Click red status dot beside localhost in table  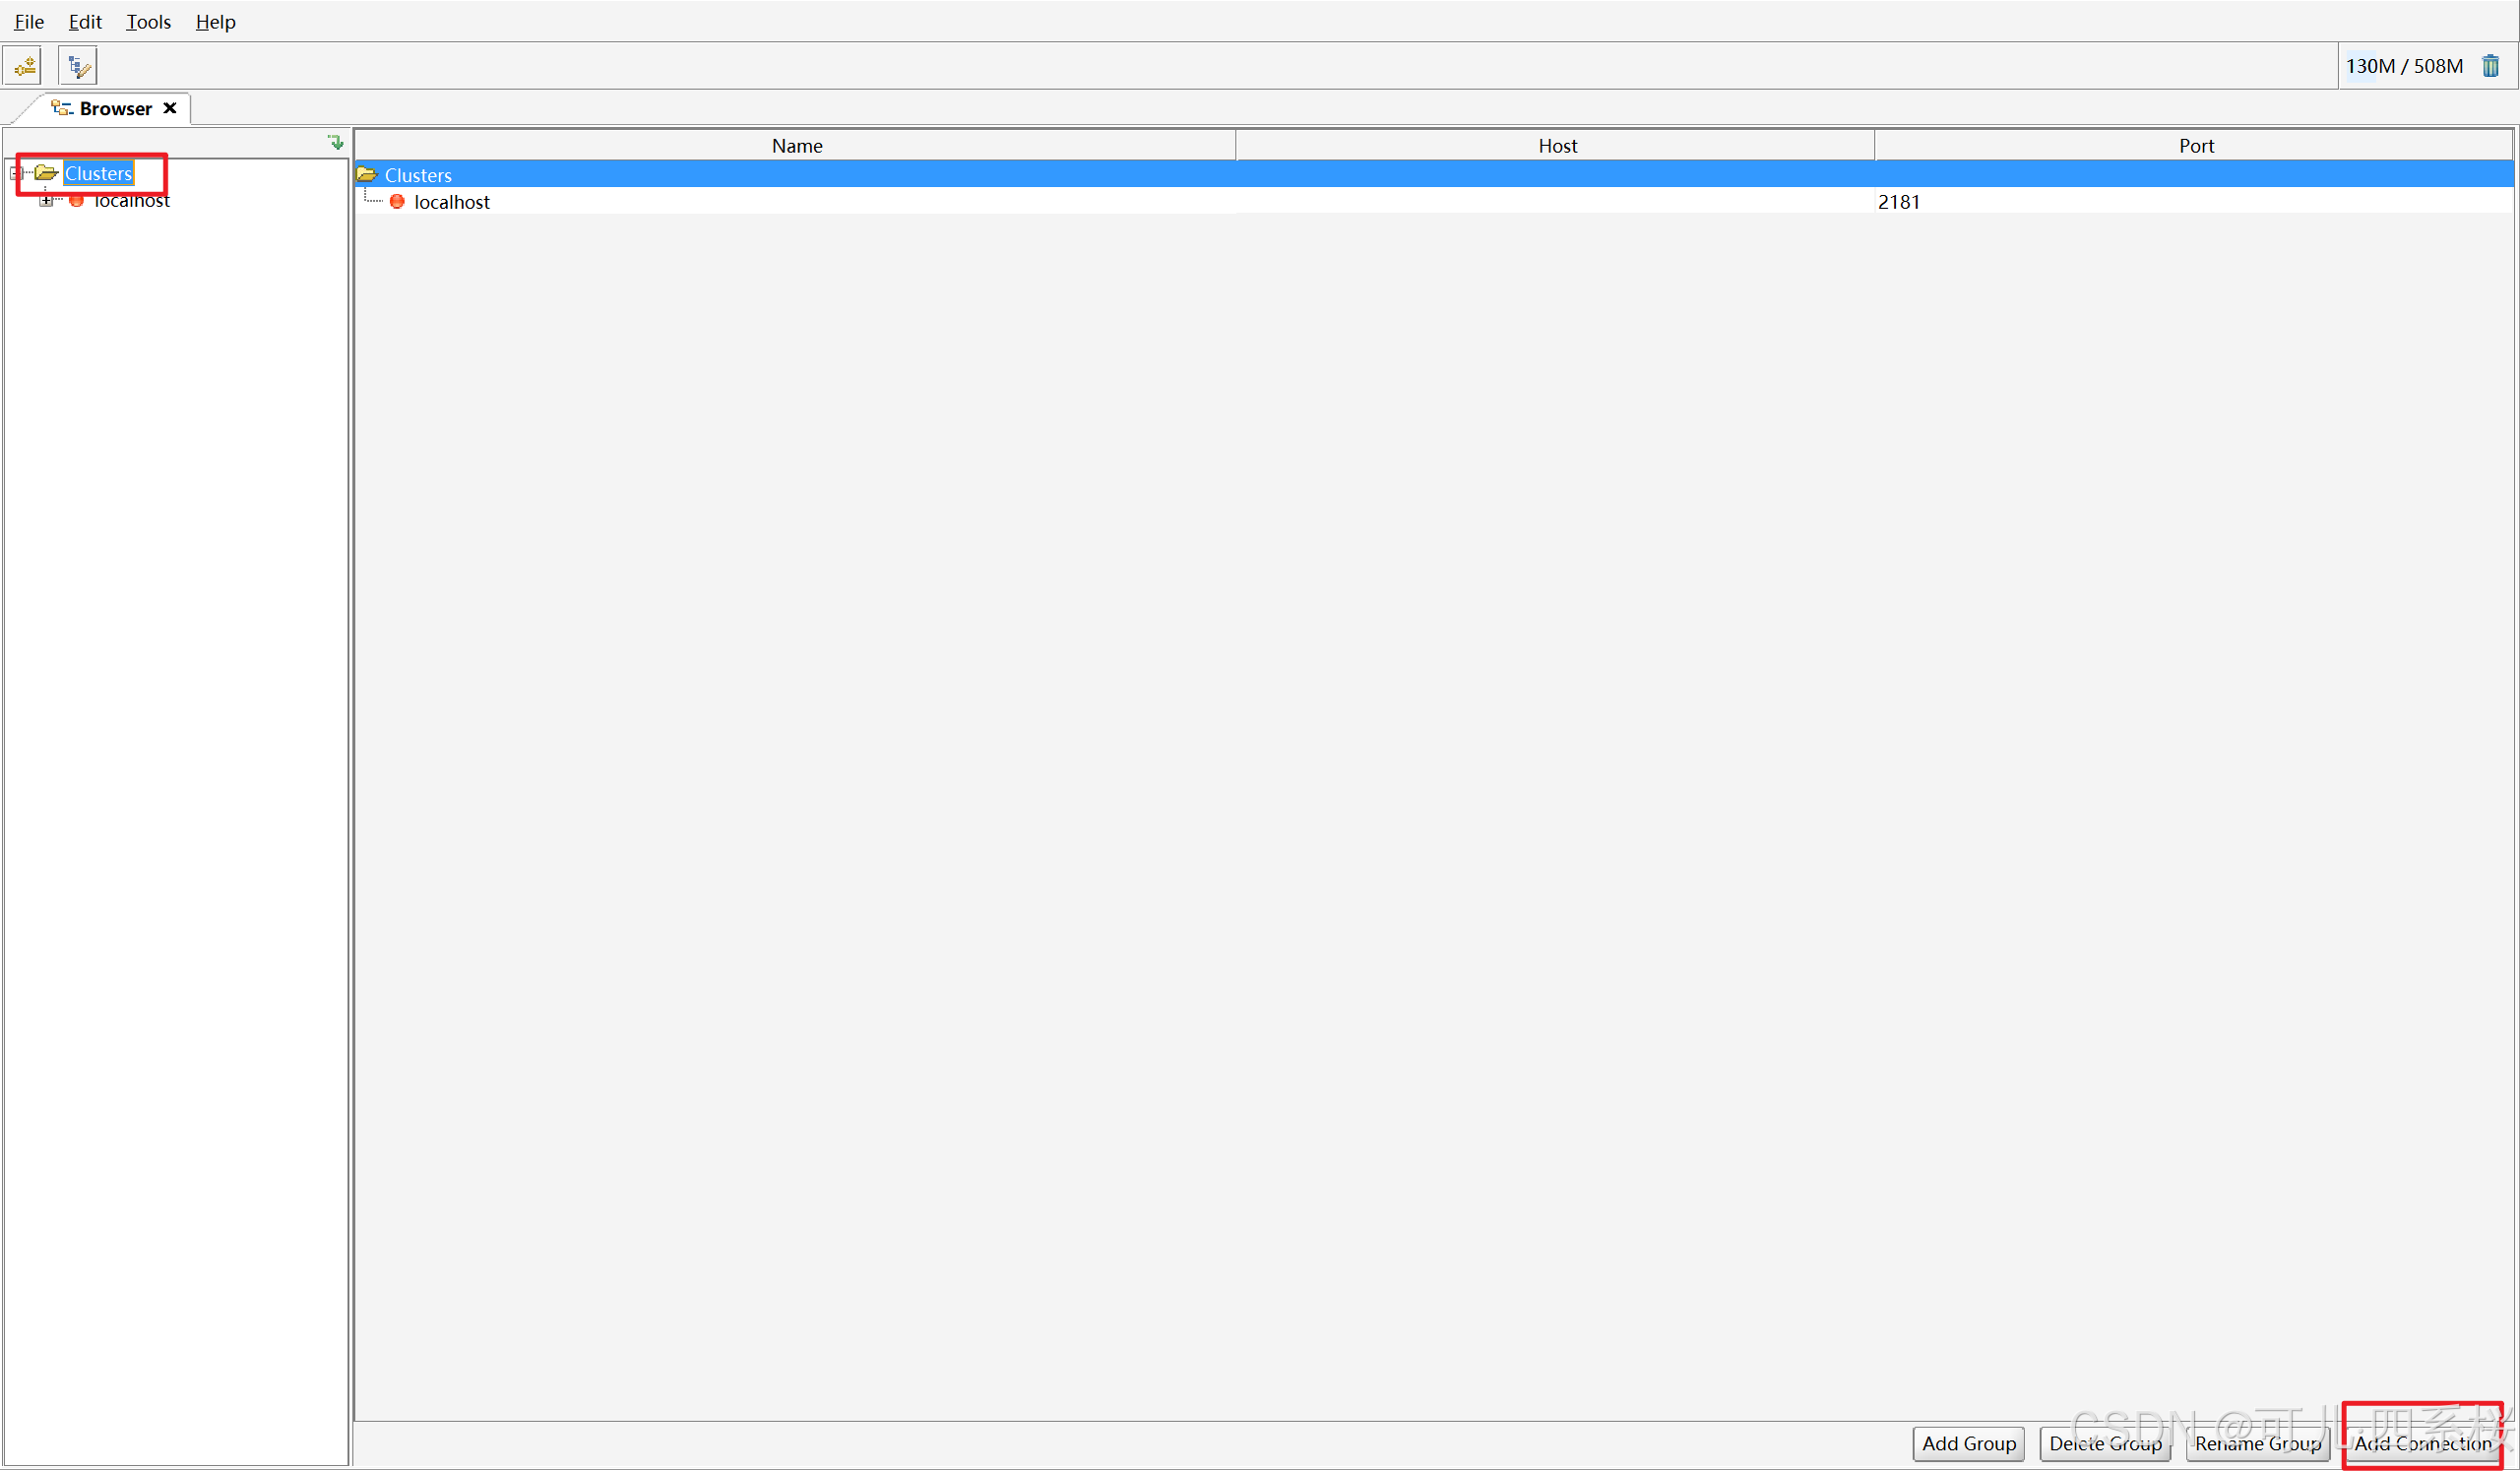coord(397,202)
